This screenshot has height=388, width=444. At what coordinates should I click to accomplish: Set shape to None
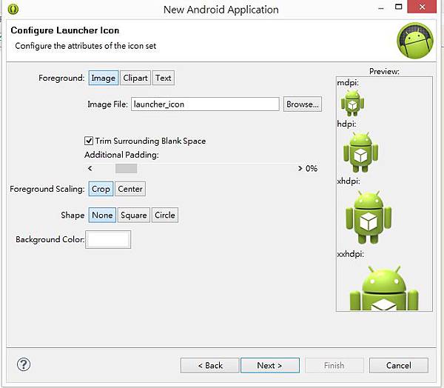(x=102, y=215)
